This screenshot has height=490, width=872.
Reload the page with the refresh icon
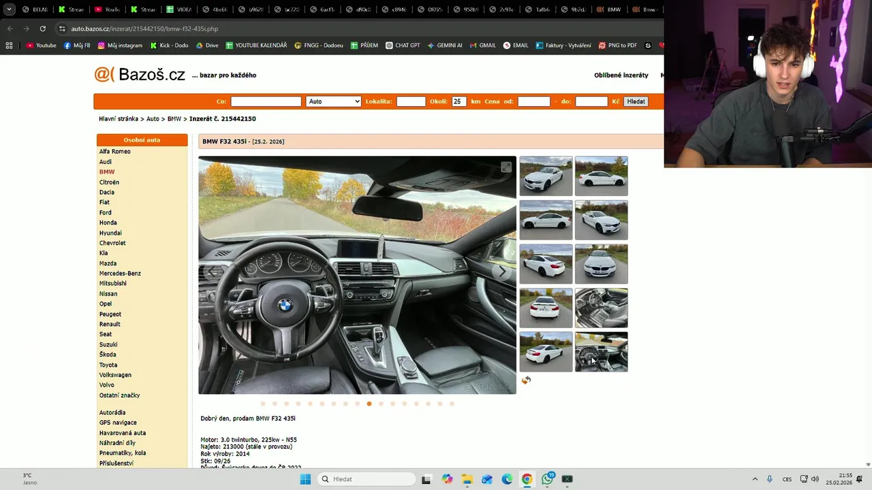pyautogui.click(x=42, y=29)
